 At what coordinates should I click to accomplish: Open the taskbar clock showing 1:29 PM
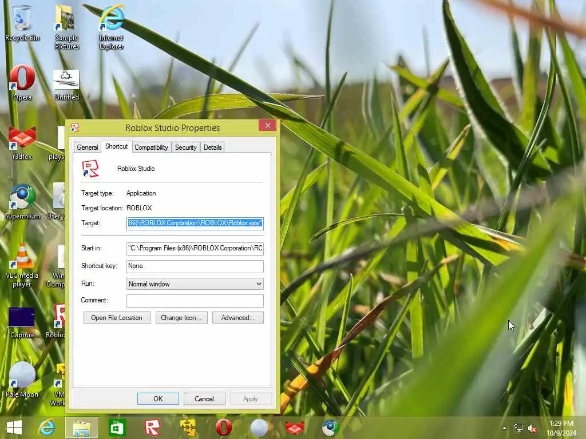[x=561, y=428]
